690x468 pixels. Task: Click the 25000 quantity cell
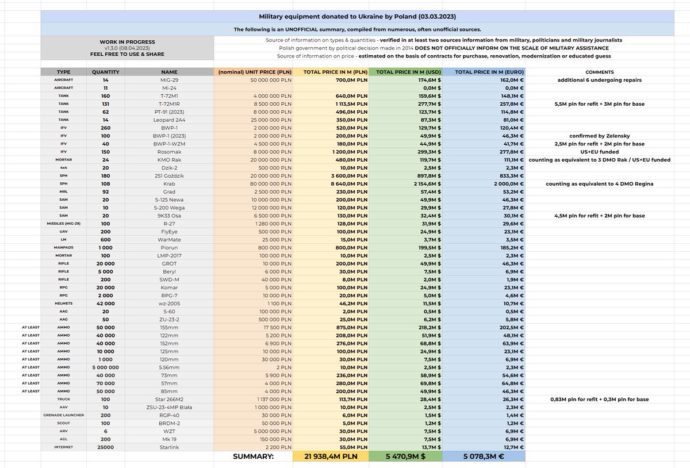point(106,447)
